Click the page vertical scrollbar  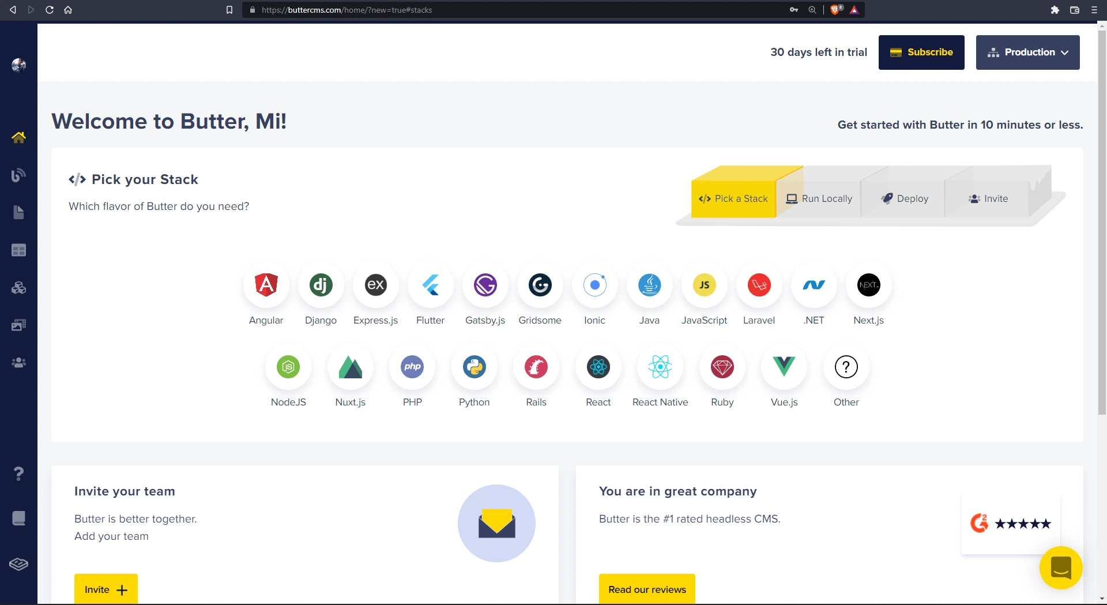point(1102,222)
